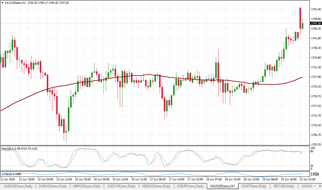Click the current price label 1747.26
322x190 pixels.
click(x=315, y=23)
